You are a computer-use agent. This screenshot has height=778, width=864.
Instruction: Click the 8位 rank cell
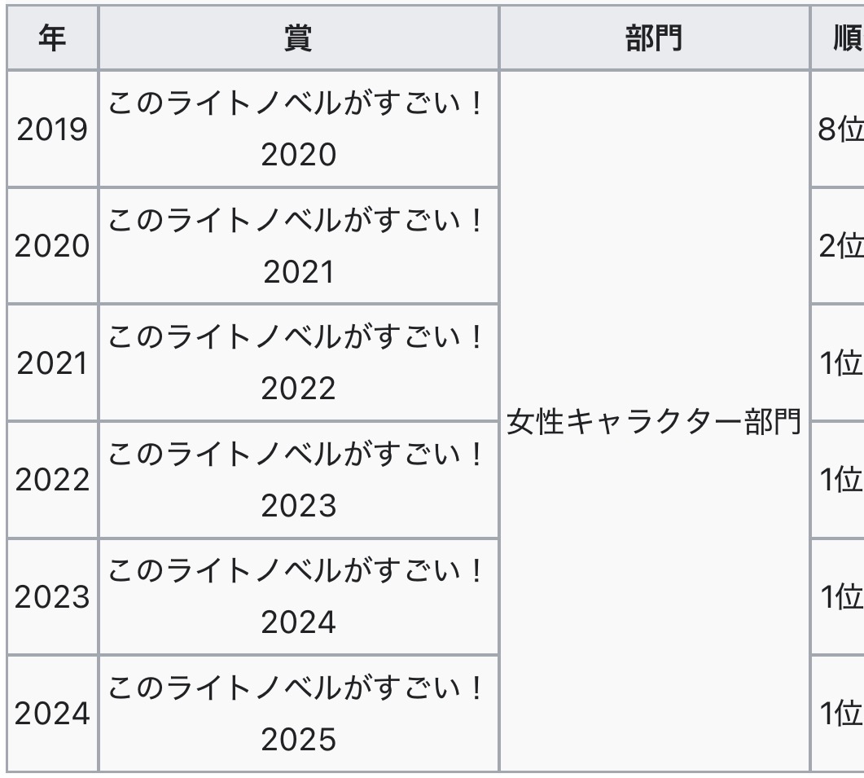(840, 129)
